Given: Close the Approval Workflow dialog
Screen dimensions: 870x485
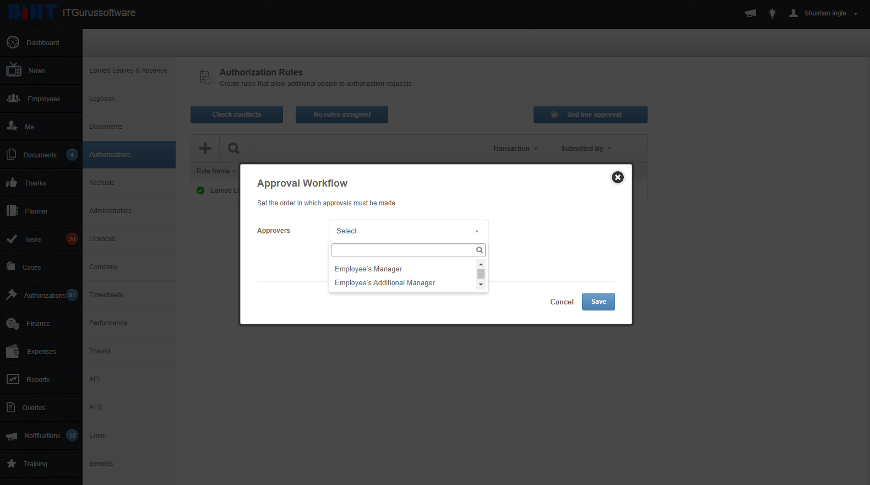Looking at the screenshot, I should tap(618, 177).
